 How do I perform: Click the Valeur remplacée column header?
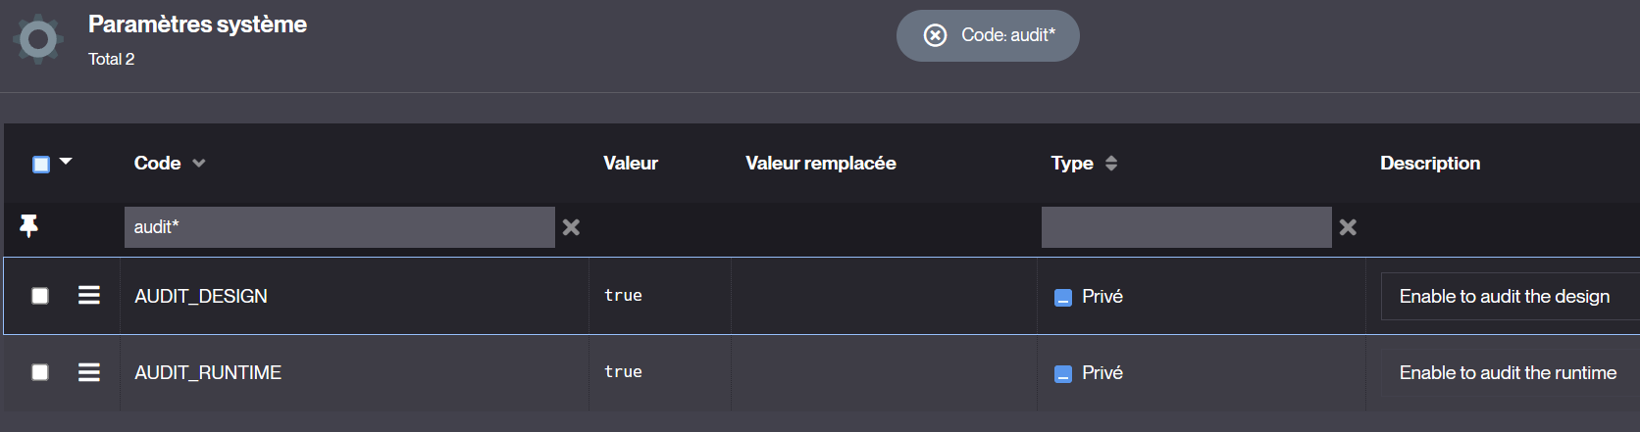click(820, 164)
